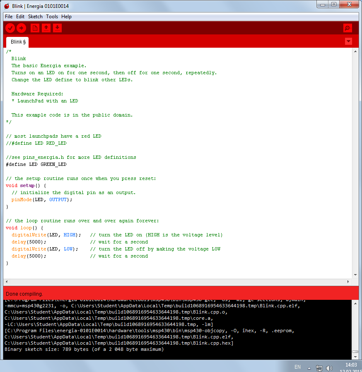
Task: Click the Upload arrow button
Action: click(x=21, y=28)
